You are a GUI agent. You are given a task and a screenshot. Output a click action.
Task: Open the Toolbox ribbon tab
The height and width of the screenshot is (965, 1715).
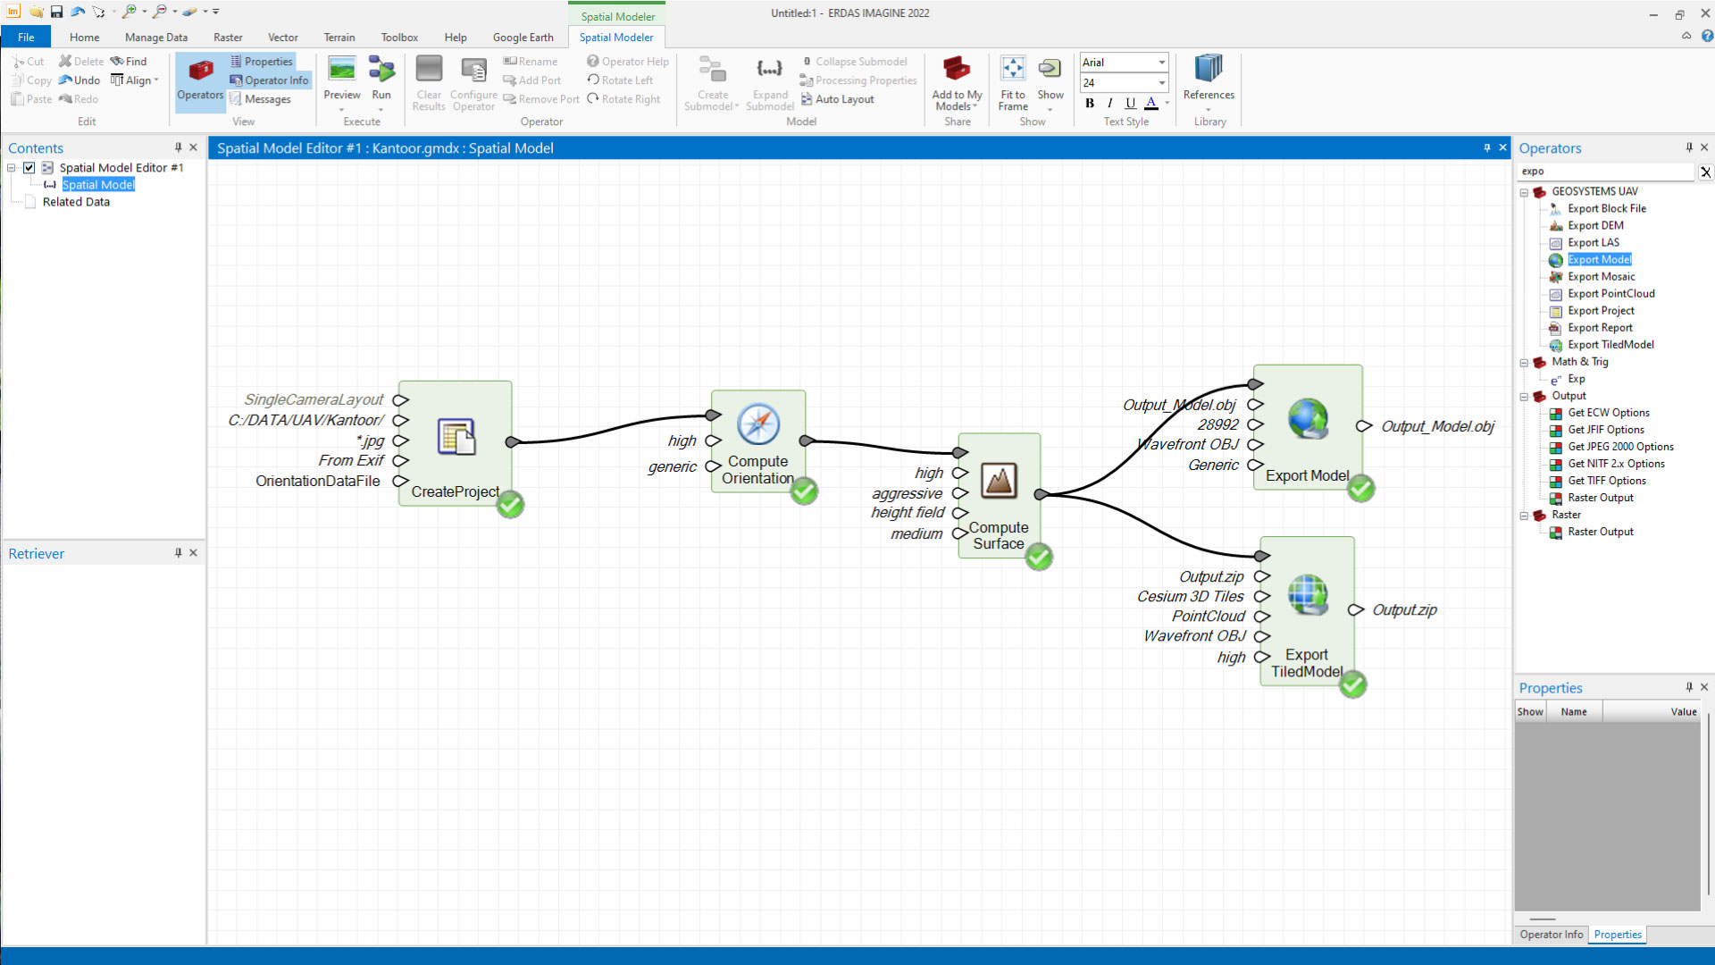[x=399, y=38]
